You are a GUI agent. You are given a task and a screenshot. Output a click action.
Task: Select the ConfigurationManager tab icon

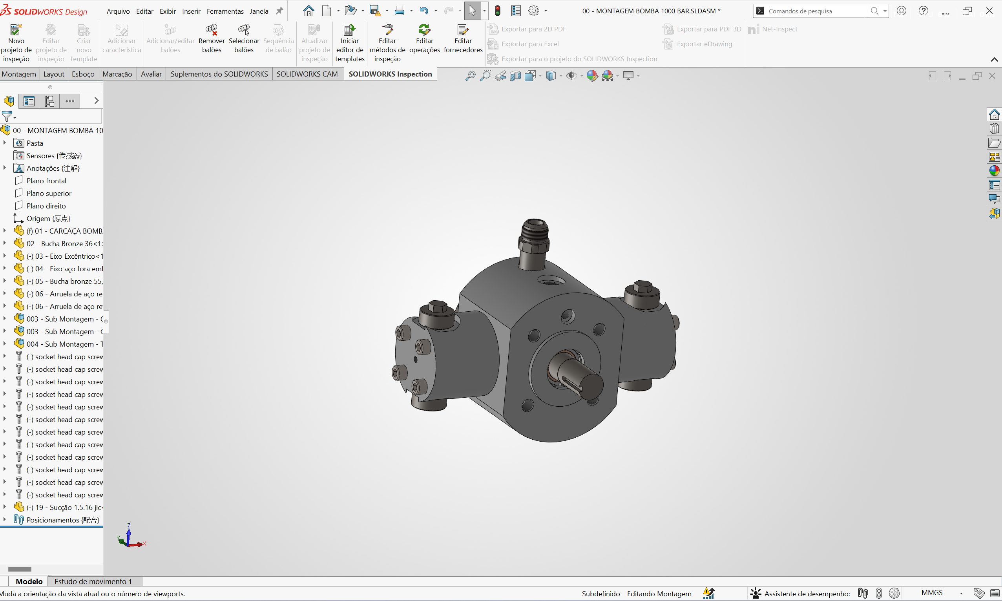tap(49, 101)
